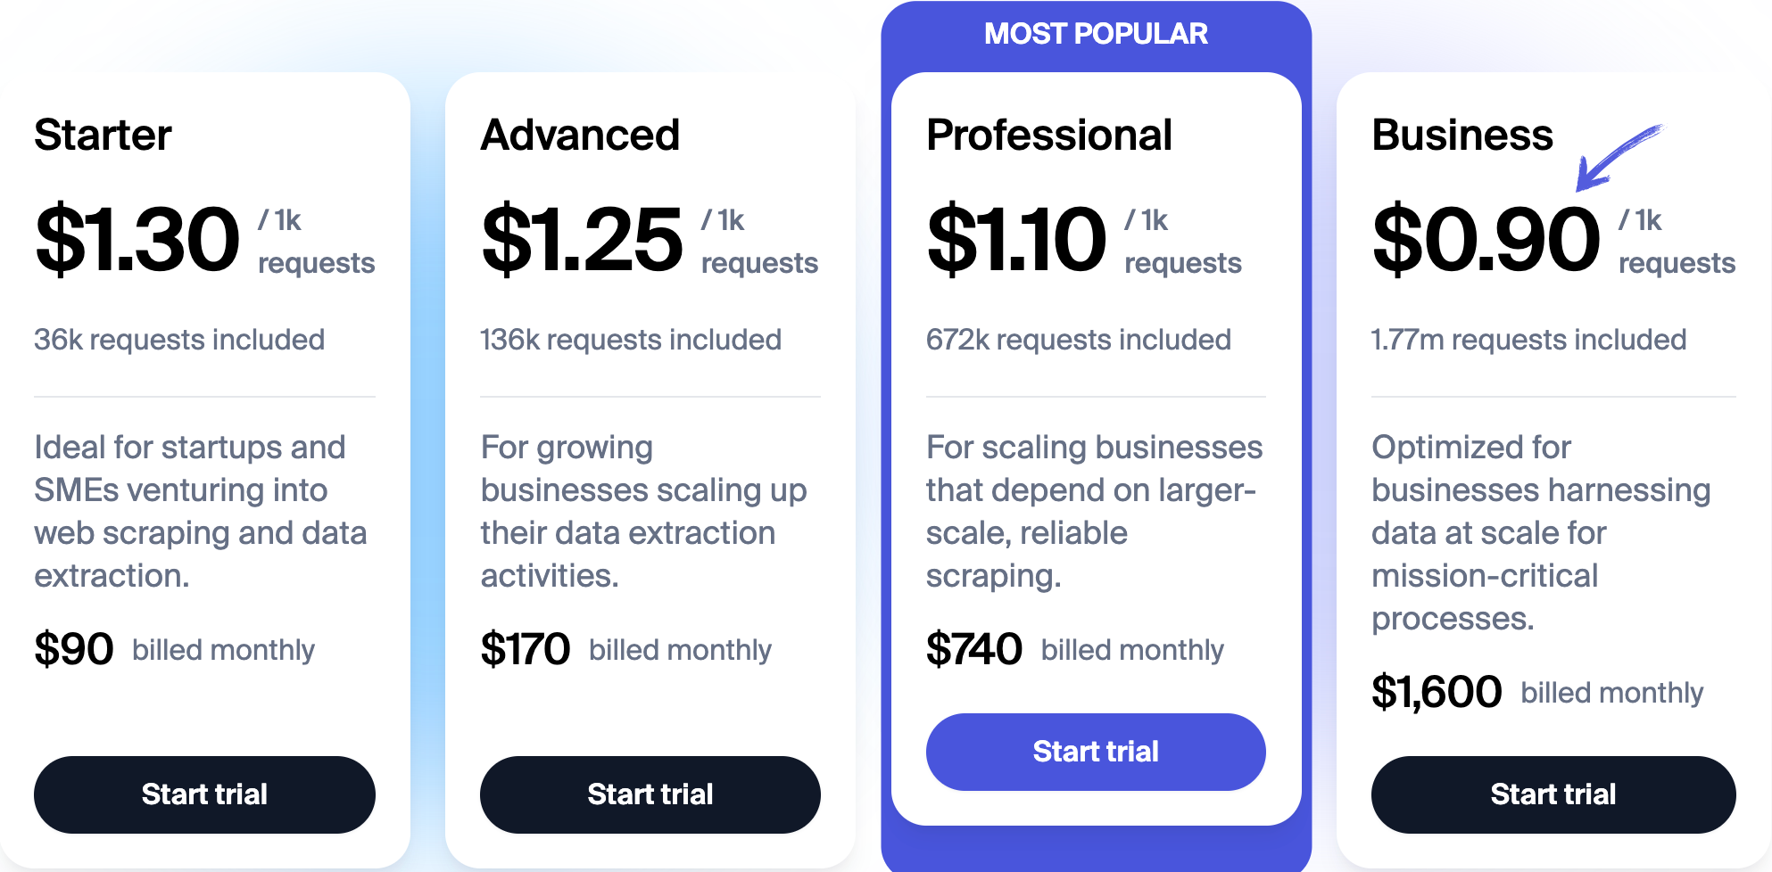Image resolution: width=1772 pixels, height=872 pixels.
Task: Start trial for the Professional plan
Action: point(1096,752)
